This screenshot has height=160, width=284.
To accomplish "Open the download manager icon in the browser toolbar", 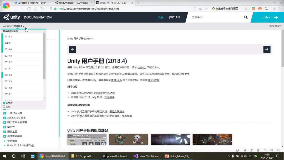I will 274,9.
